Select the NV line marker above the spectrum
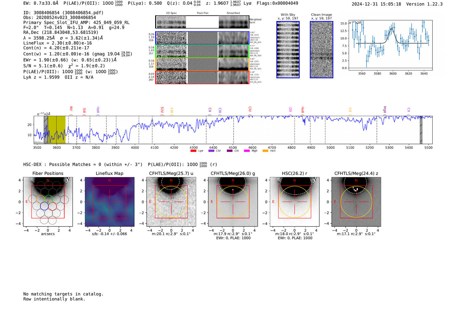This screenshot has width=466, height=317. click(71, 111)
